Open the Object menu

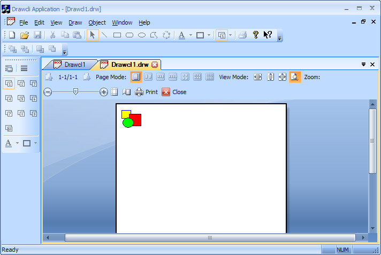97,22
